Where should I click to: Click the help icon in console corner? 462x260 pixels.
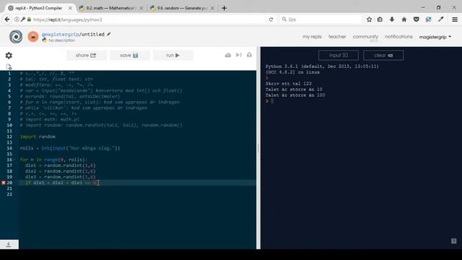[454, 241]
